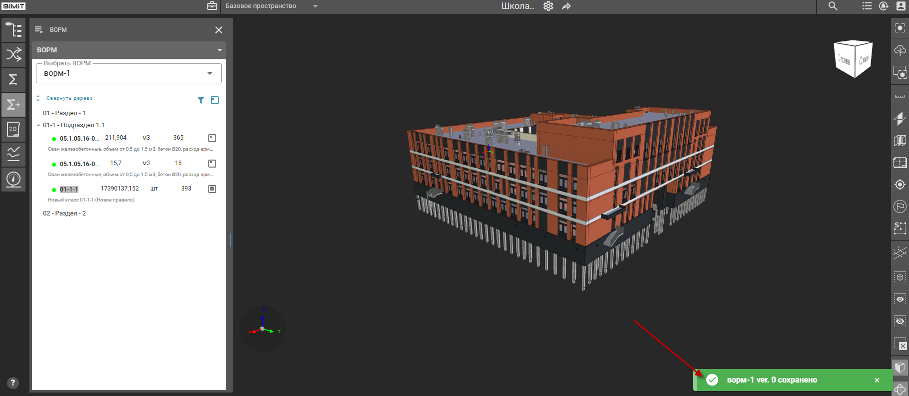Toggle the grid axes icon

(x=900, y=253)
